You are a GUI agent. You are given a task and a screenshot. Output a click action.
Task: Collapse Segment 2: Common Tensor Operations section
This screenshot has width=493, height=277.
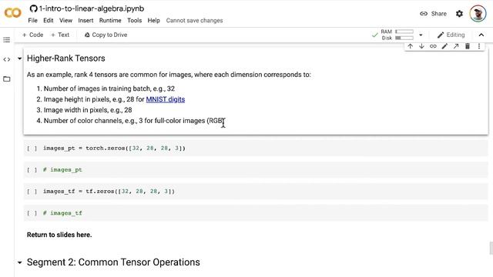coord(19,262)
